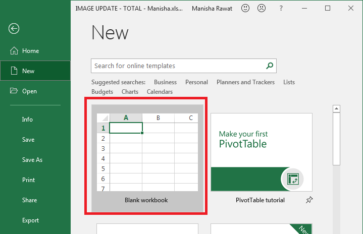Open the Home page in sidebar
Screen dimensions: 363x234
(x=35, y=51)
